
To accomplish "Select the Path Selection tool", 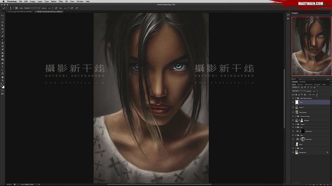I will (3, 70).
